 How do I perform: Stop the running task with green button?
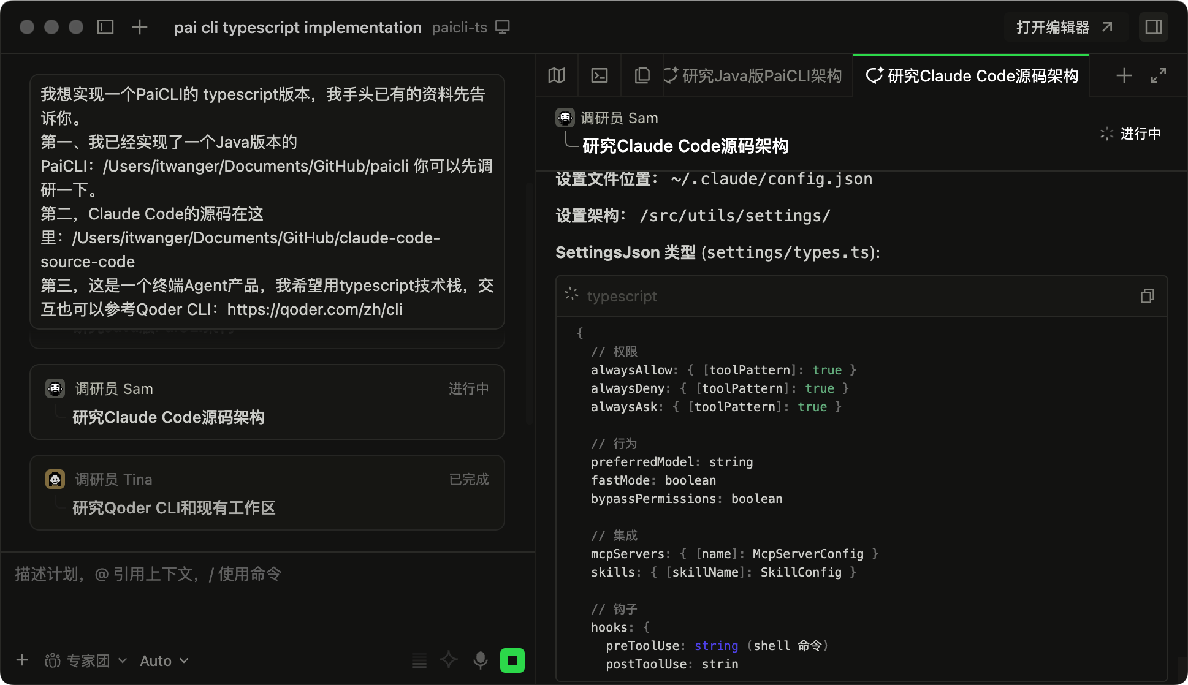pyautogui.click(x=512, y=660)
